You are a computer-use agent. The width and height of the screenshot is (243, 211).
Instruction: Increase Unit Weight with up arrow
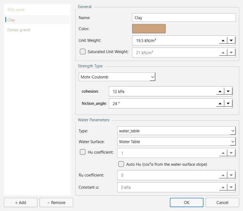[x=223, y=40]
